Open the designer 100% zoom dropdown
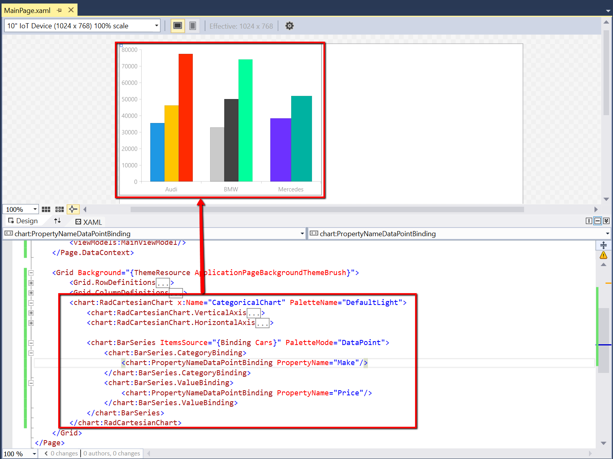The width and height of the screenshot is (613, 459). tap(35, 209)
